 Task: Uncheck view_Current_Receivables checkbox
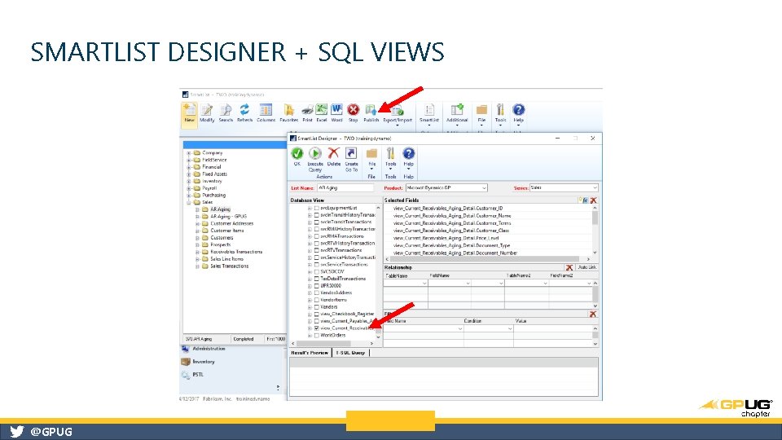point(316,328)
